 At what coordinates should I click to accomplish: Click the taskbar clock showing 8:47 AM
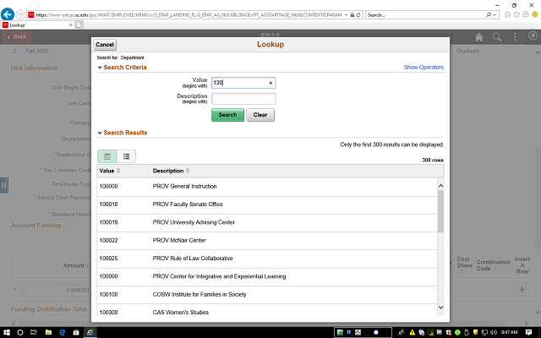pyautogui.click(x=509, y=332)
